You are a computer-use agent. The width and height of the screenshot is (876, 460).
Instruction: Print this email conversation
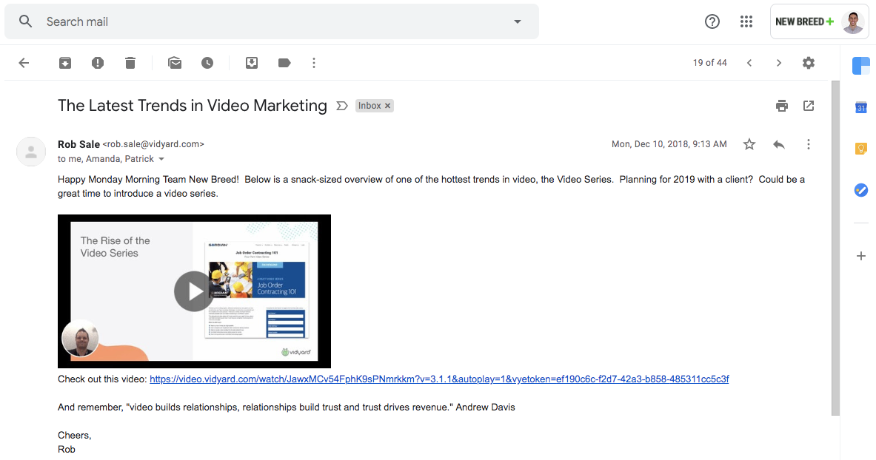(782, 106)
